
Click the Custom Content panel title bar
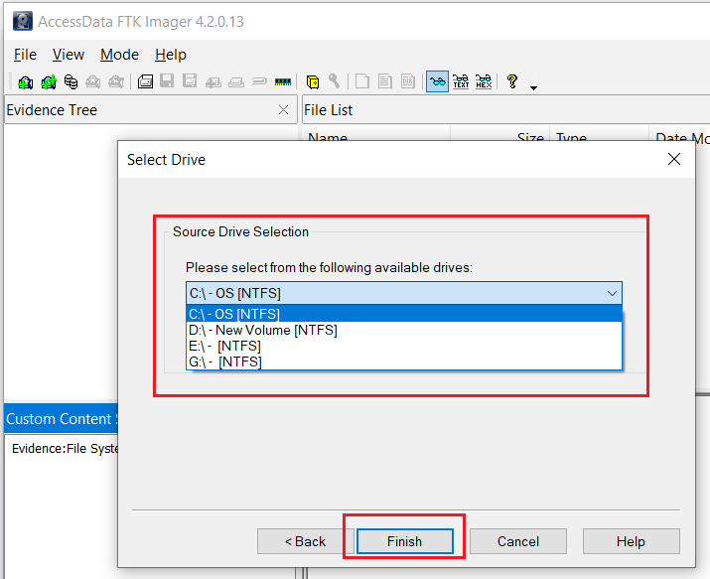(62, 419)
